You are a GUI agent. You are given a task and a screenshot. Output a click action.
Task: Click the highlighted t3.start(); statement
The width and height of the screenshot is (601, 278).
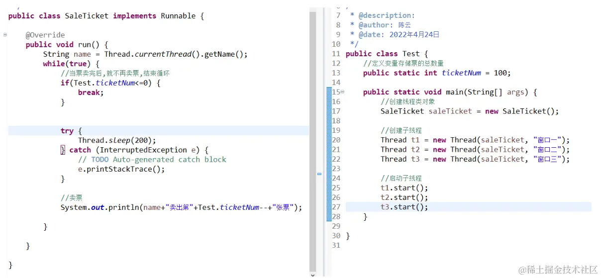pyautogui.click(x=404, y=207)
